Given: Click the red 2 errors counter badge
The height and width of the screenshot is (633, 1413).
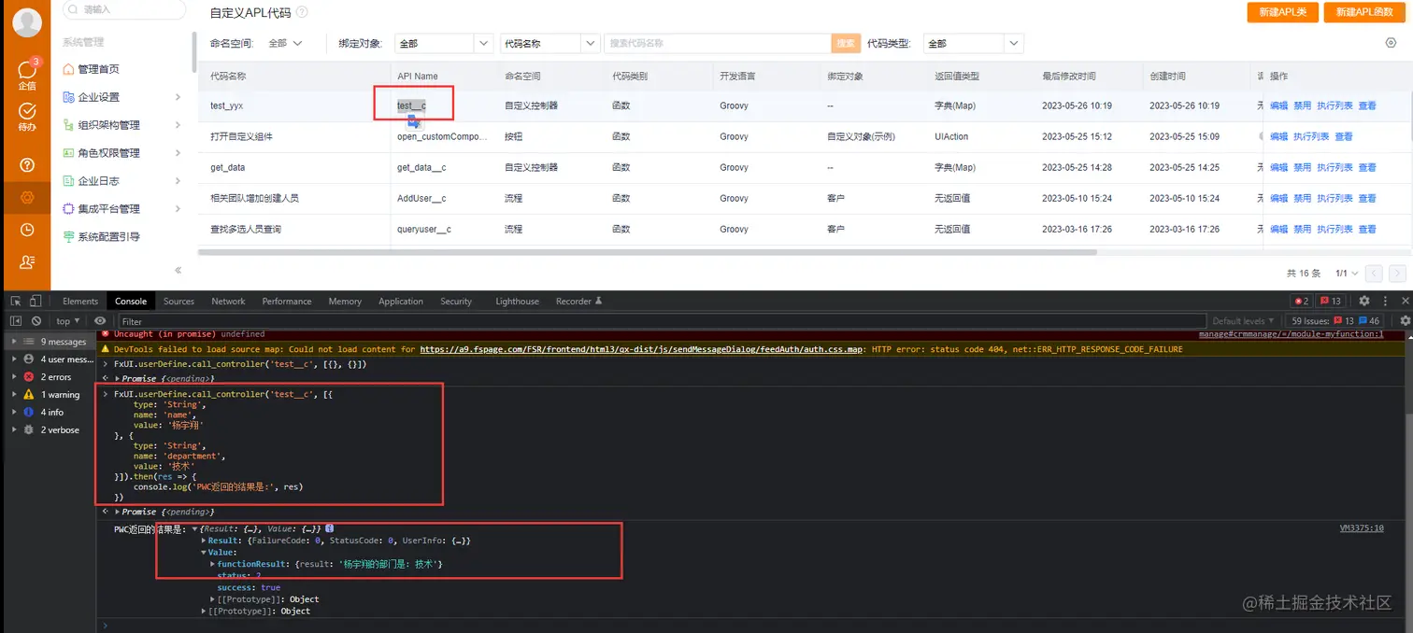Looking at the screenshot, I should click(1300, 301).
